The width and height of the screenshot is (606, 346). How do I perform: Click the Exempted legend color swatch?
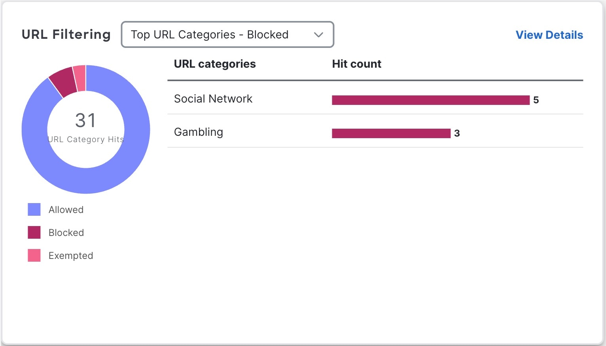click(x=34, y=255)
